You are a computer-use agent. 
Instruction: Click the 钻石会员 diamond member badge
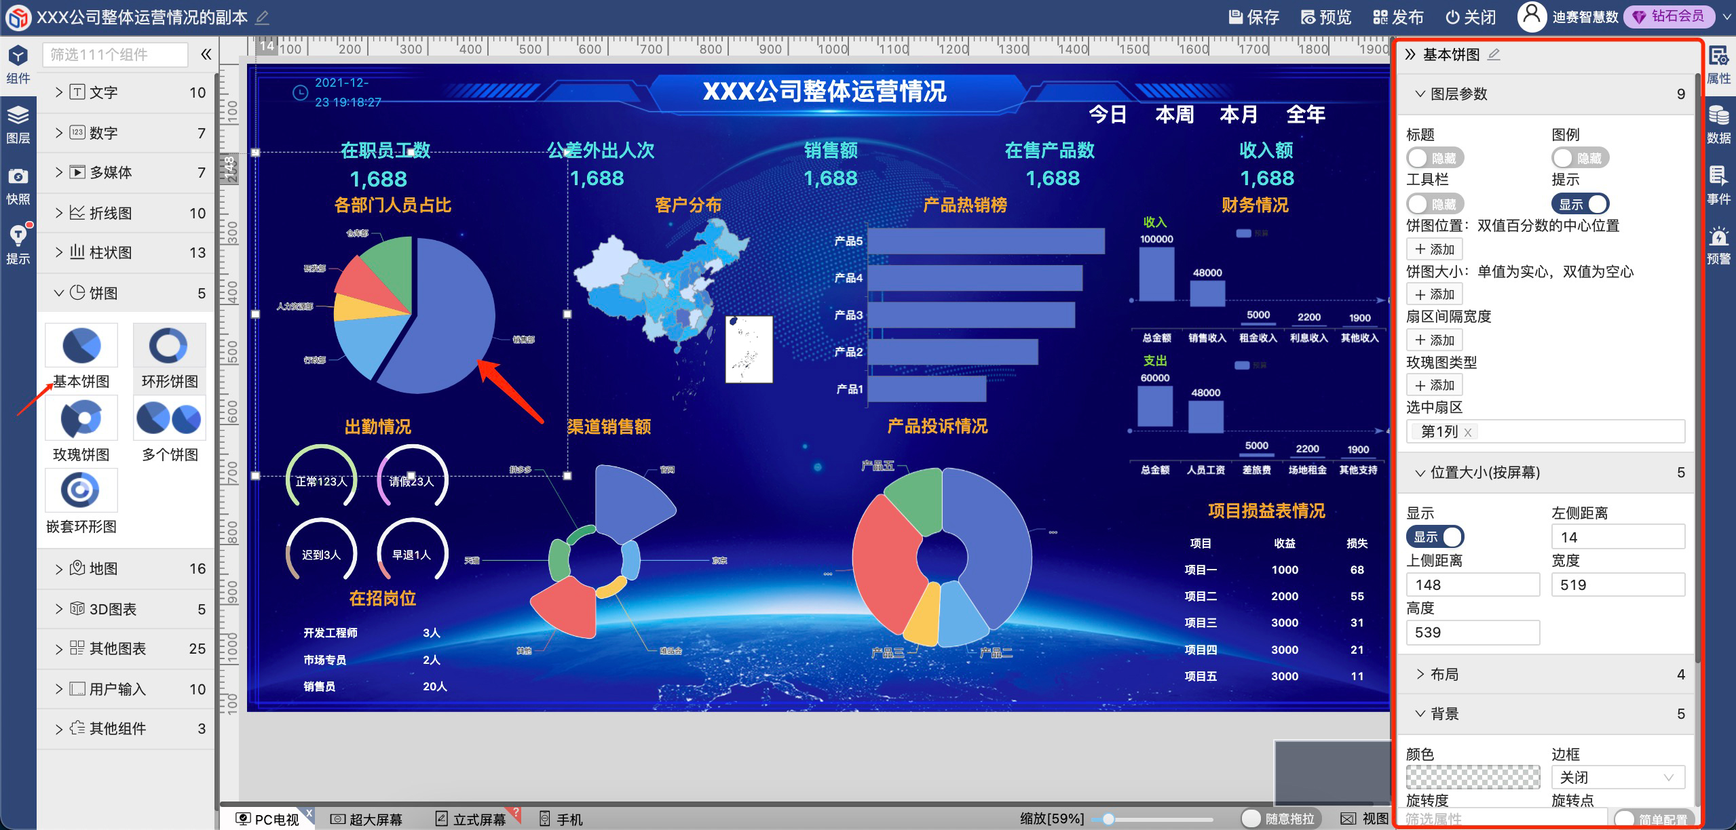point(1669,16)
